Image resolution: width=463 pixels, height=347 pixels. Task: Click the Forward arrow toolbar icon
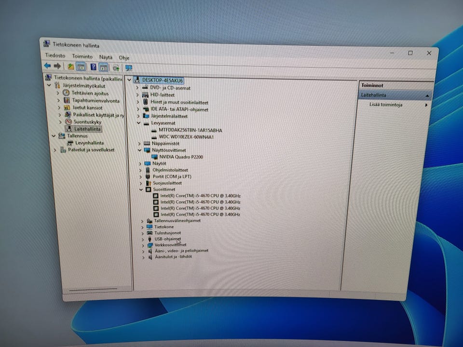click(57, 66)
